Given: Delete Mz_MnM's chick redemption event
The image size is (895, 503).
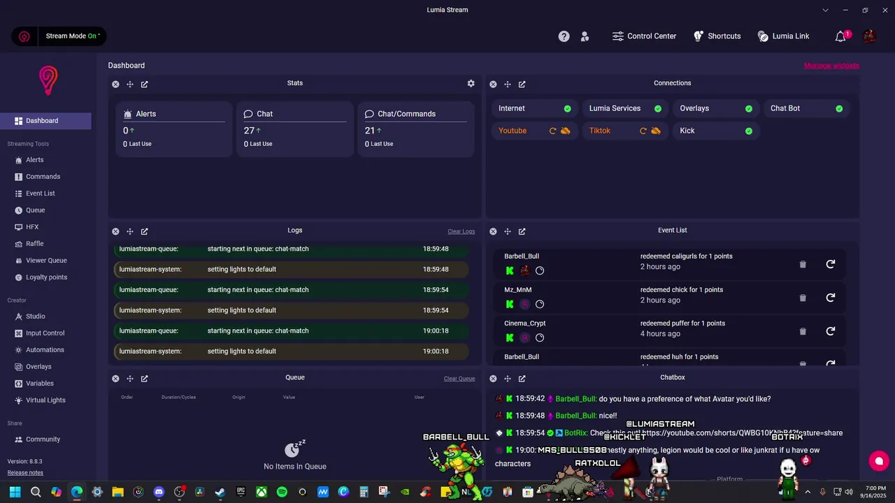Looking at the screenshot, I should [x=803, y=298].
